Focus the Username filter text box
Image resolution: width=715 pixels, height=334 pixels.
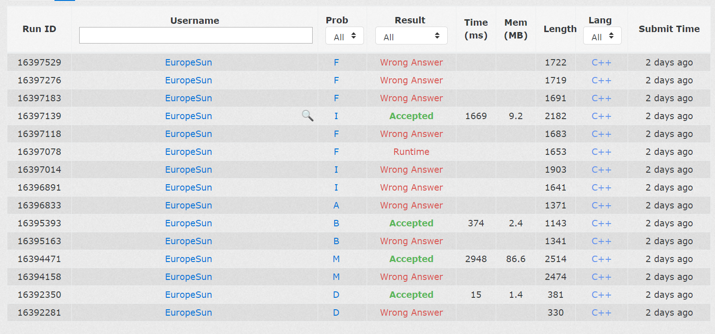(195, 35)
